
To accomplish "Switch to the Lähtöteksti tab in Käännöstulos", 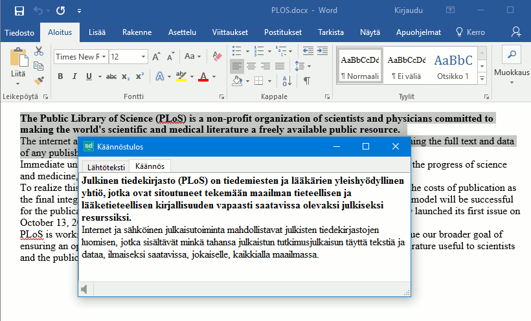I will click(x=106, y=167).
